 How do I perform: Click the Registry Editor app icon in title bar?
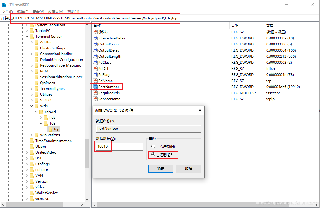(4, 4)
